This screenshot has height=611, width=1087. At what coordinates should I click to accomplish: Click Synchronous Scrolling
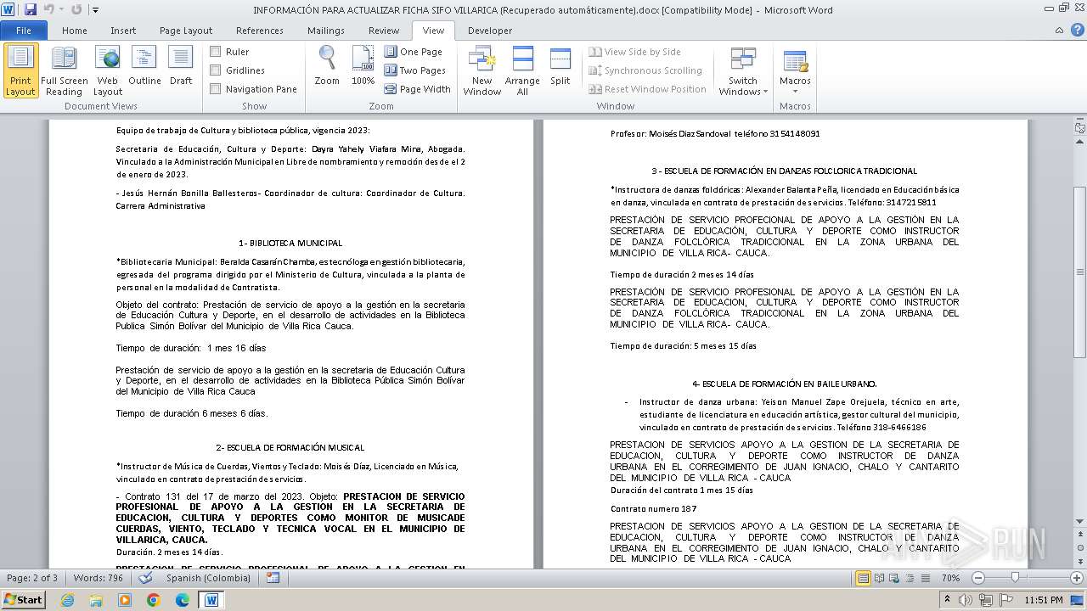645,70
